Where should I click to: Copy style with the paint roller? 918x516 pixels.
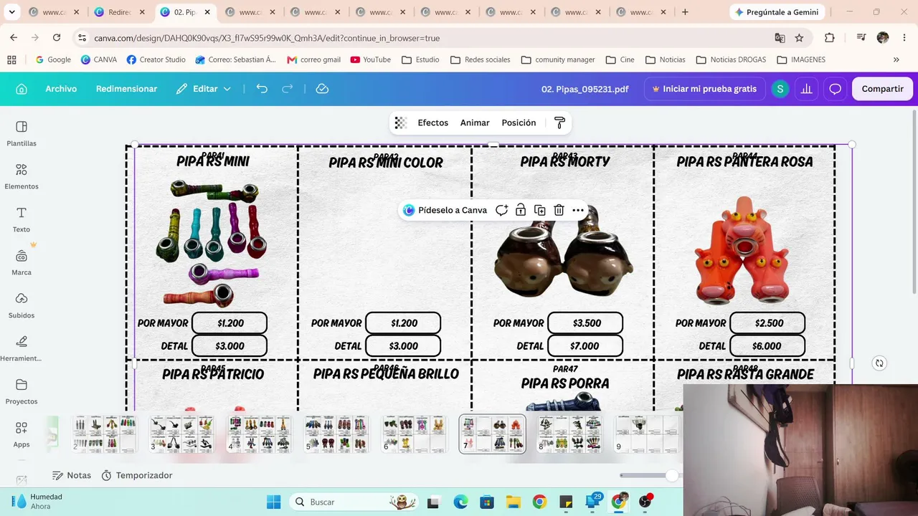(x=560, y=123)
